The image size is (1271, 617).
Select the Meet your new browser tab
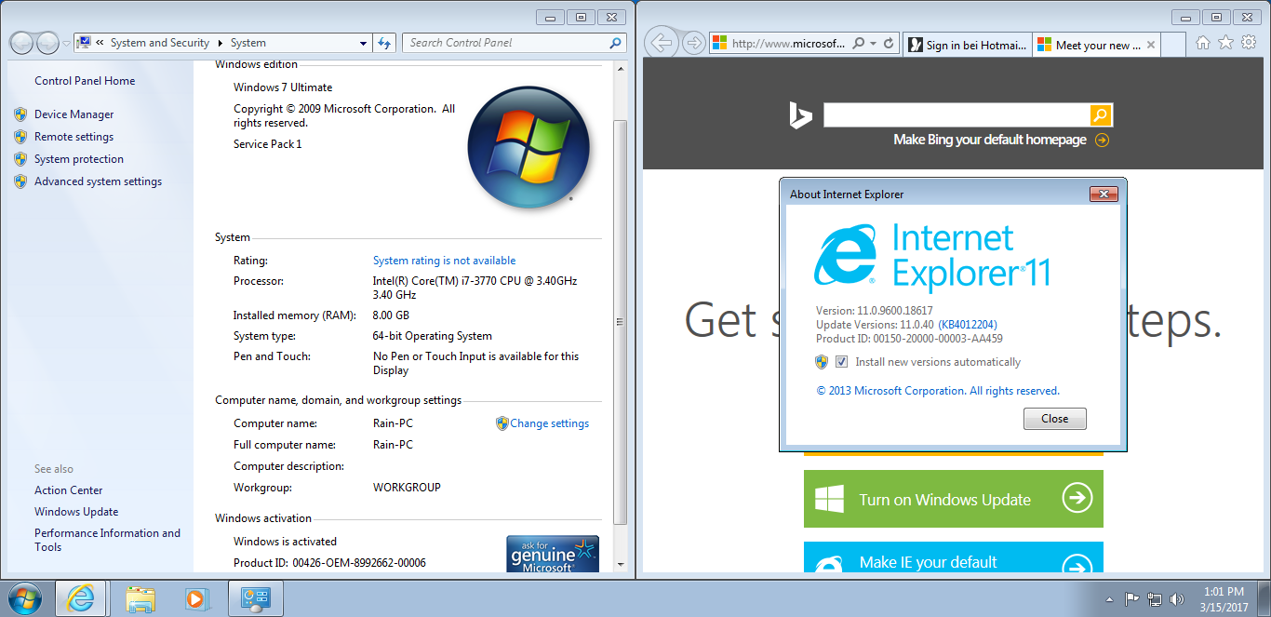tap(1089, 45)
